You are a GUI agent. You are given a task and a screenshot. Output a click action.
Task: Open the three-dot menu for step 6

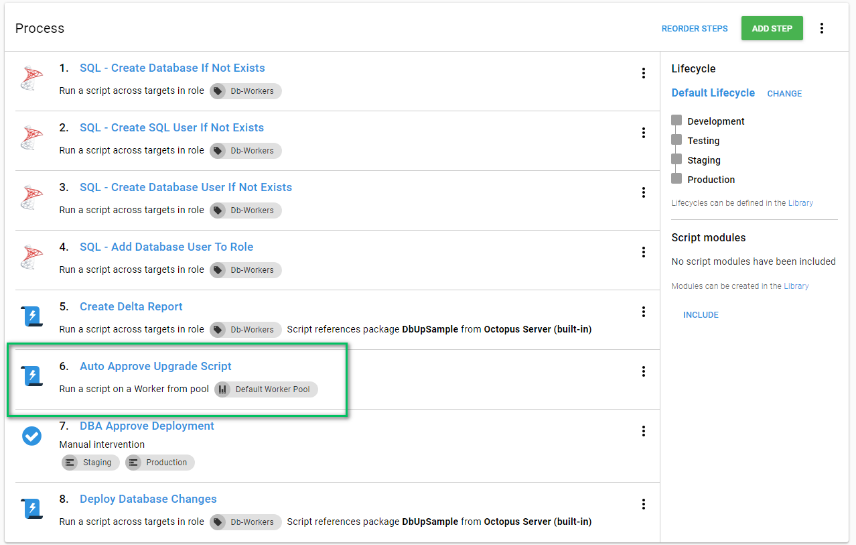(x=643, y=371)
